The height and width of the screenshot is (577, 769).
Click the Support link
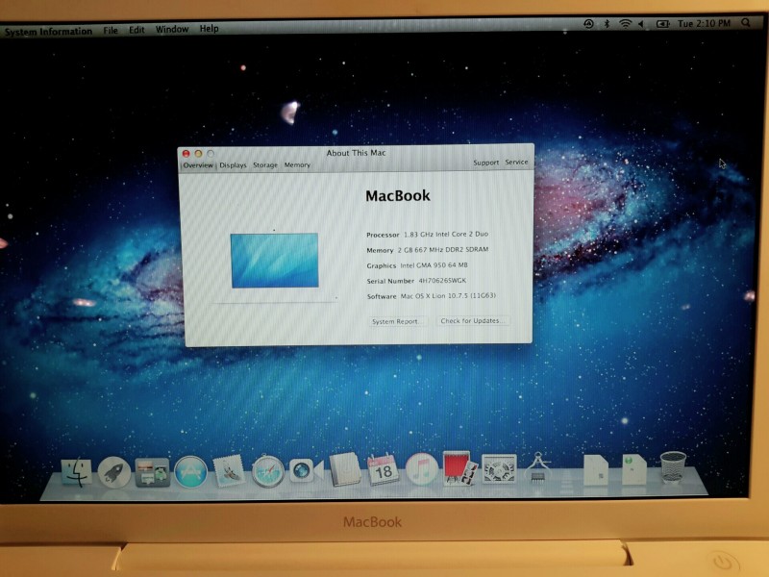486,163
